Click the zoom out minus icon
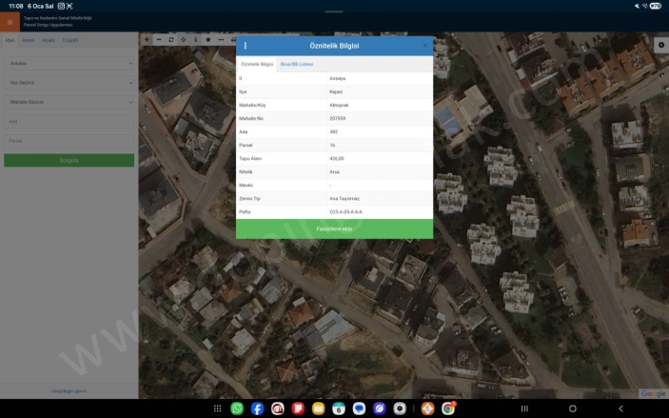Viewport: 669px width, 418px height. coord(159,40)
